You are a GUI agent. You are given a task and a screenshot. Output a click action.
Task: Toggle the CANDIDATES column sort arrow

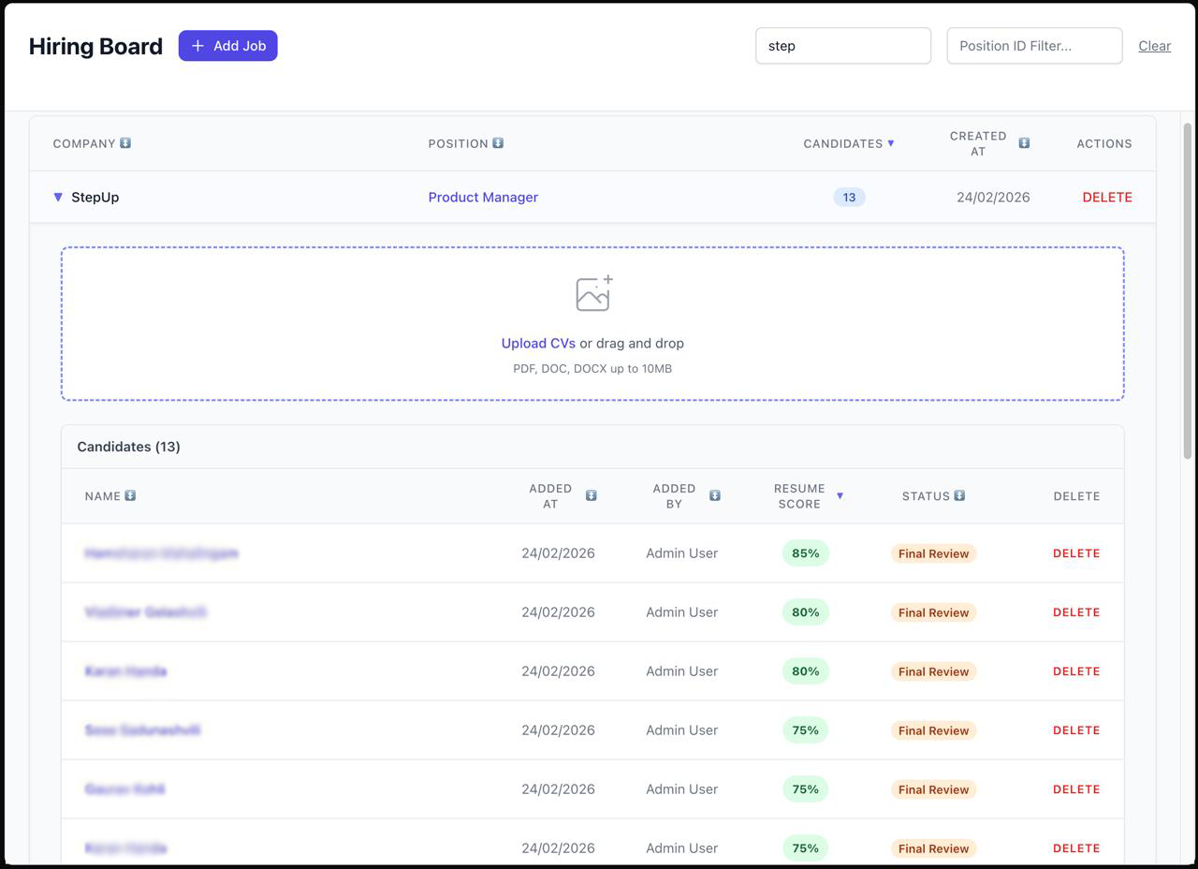pos(890,143)
